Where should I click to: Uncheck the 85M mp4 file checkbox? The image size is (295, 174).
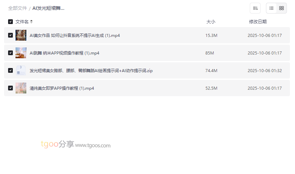10,53
